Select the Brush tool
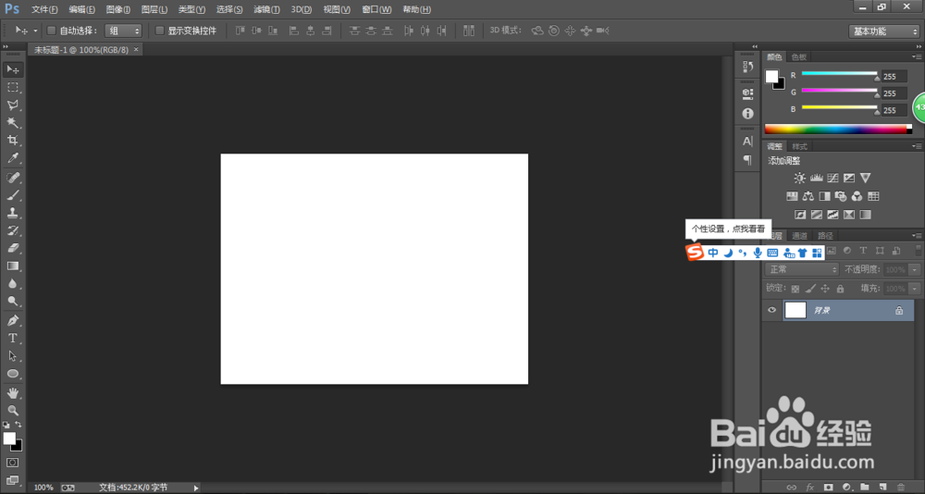Viewport: 925px width, 494px height. click(x=12, y=195)
